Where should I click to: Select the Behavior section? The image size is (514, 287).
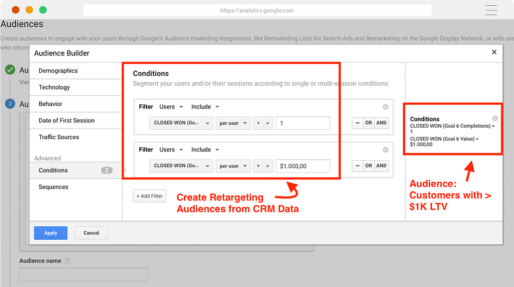[76, 104]
